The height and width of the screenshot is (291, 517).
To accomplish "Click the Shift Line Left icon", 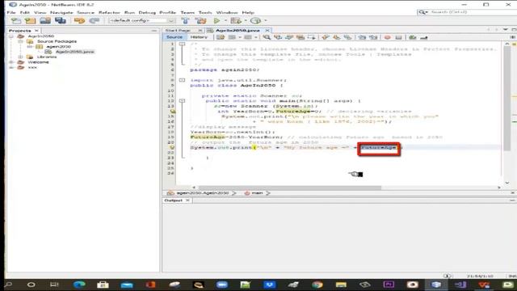I will 362,37.
